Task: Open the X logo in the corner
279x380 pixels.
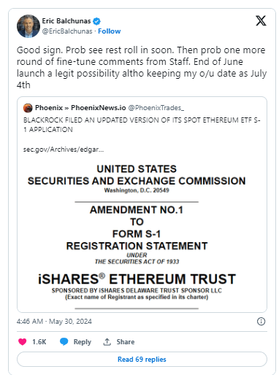Action: 261,20
